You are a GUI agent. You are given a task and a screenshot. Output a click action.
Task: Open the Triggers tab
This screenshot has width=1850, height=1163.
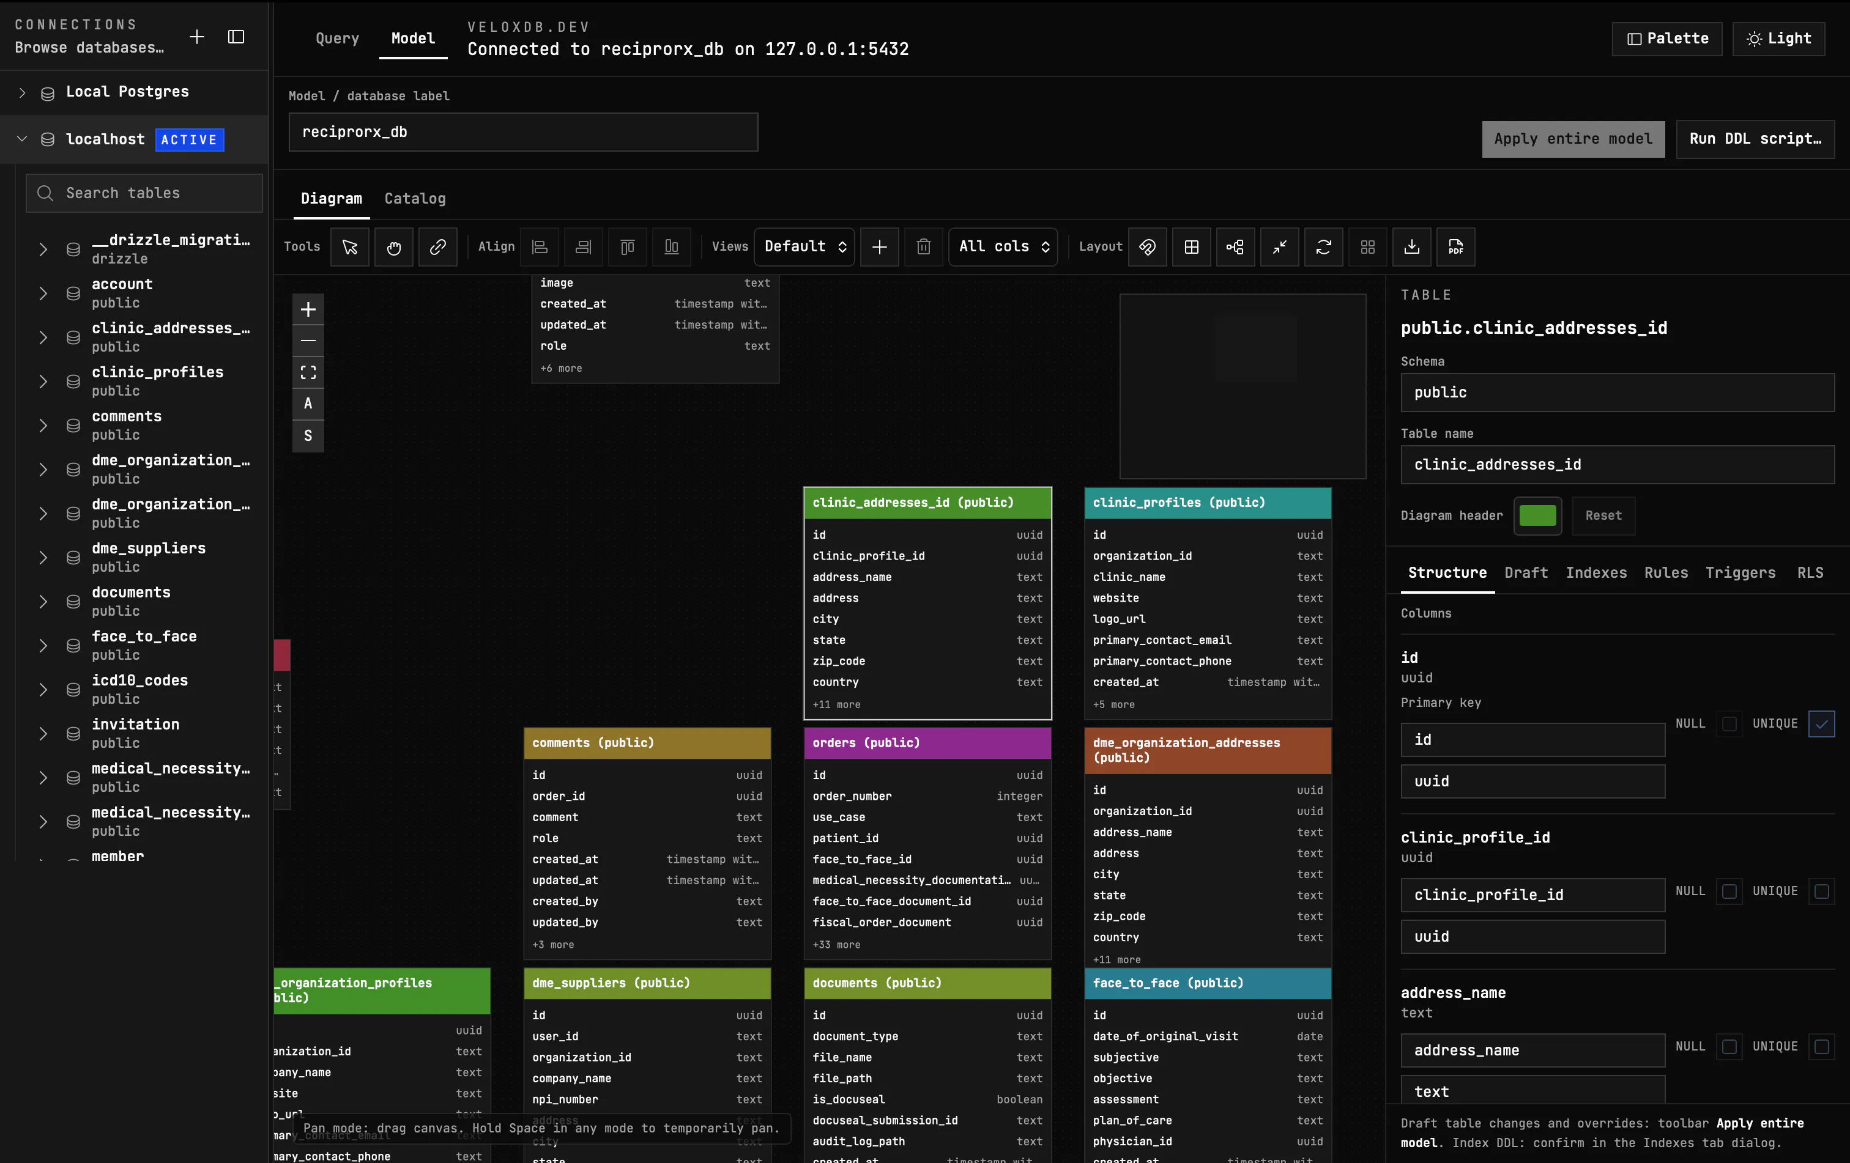pyautogui.click(x=1740, y=573)
